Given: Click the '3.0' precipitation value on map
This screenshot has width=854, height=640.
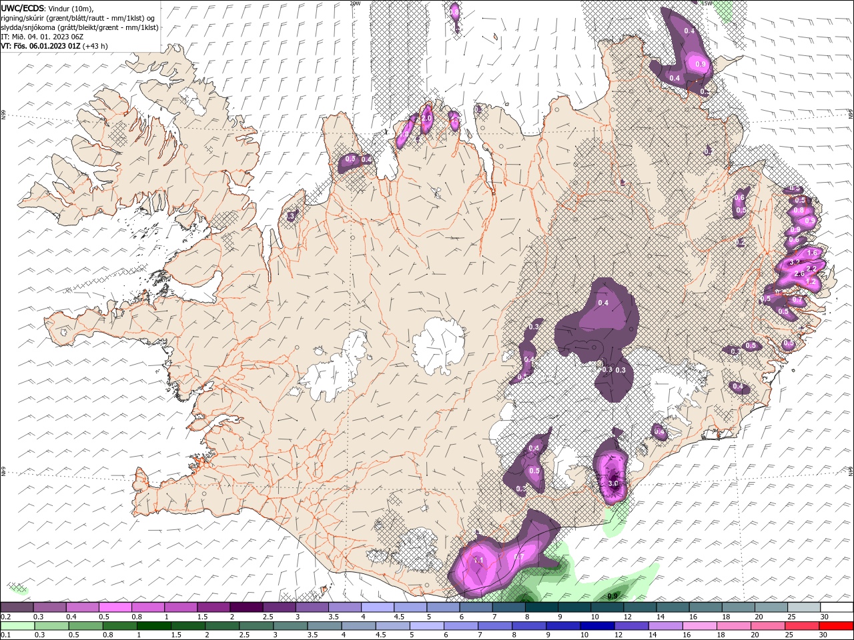Looking at the screenshot, I should 614,483.
